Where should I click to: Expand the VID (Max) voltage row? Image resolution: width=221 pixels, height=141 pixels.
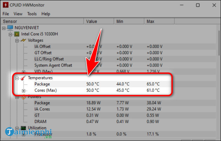coord(24,72)
